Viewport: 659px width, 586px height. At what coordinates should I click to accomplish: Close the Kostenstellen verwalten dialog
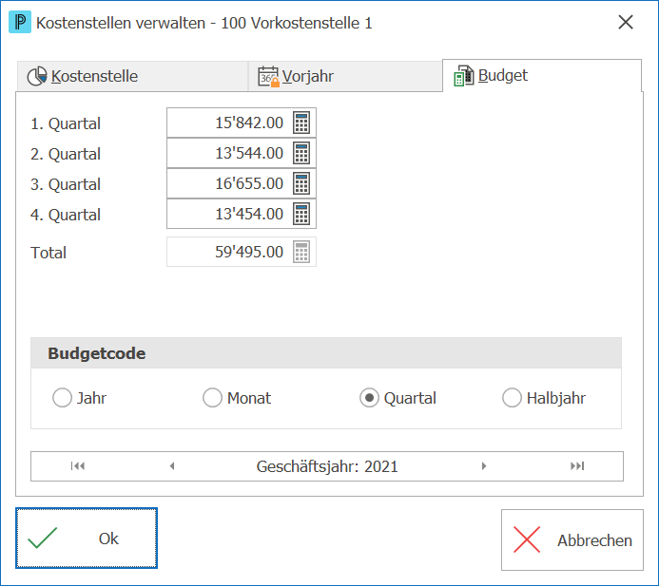tap(626, 22)
